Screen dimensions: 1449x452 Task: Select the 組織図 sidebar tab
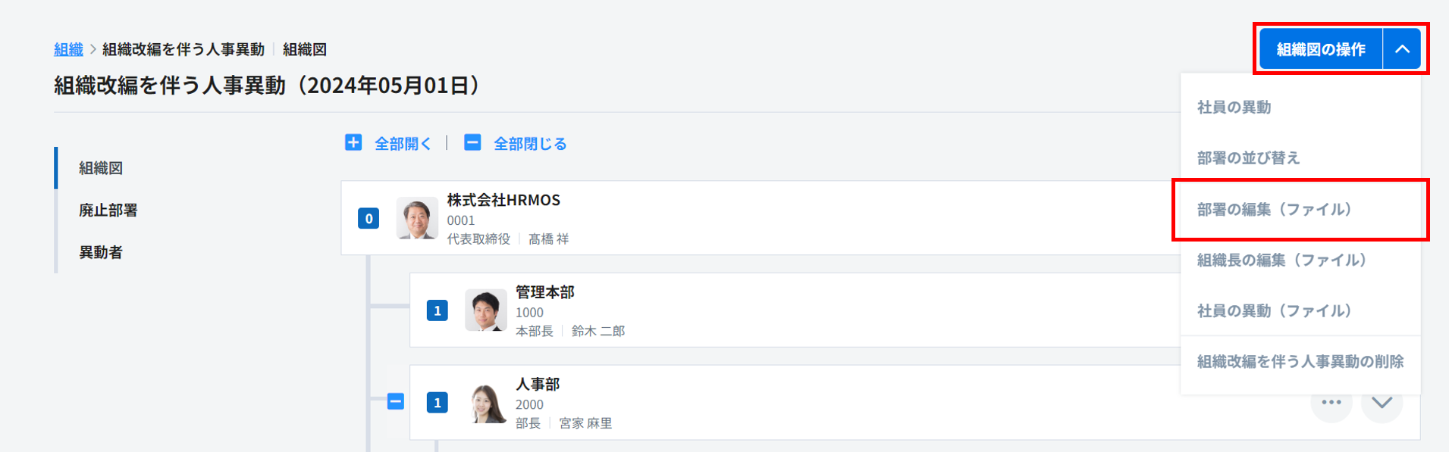[x=101, y=168]
